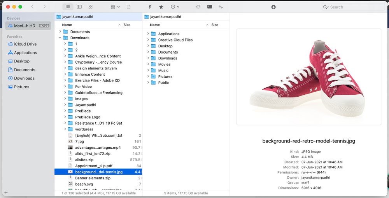Expand Applications folder in right pane
Screen dimensions: 389x198
coord(148,34)
